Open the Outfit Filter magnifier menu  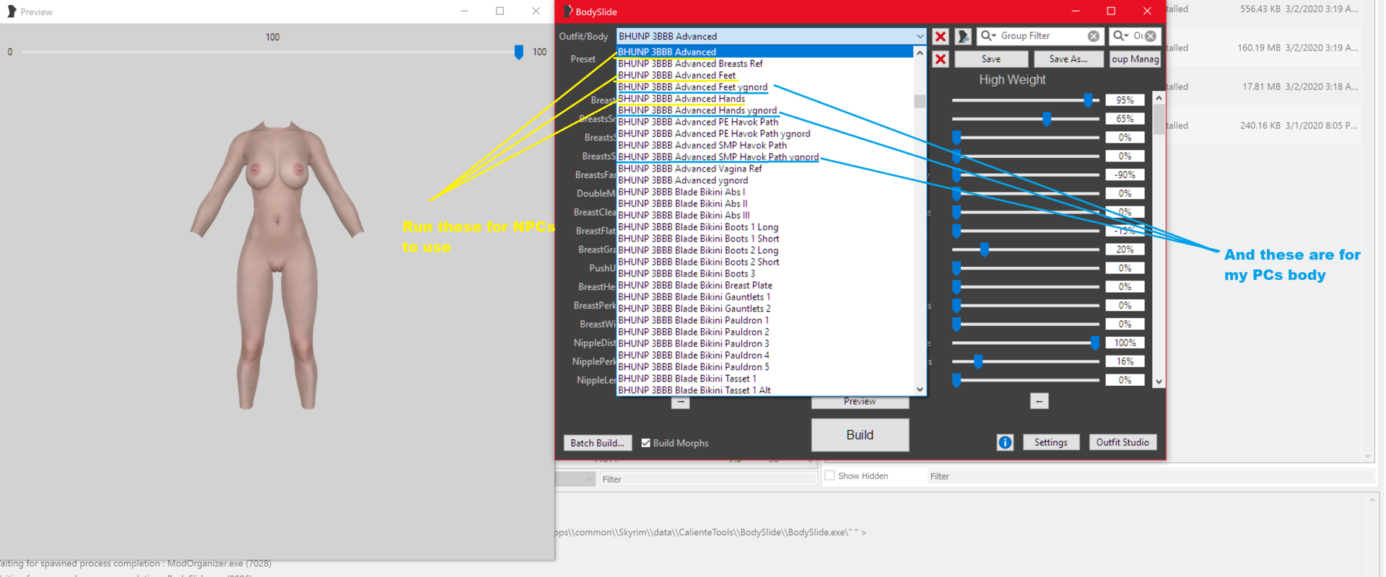click(1120, 36)
